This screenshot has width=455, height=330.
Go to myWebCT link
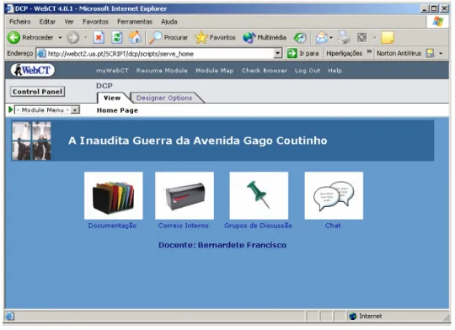112,71
